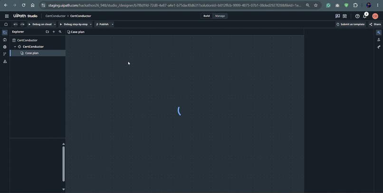Create new folder in Explorer
383x193 pixels.
coord(47,32)
